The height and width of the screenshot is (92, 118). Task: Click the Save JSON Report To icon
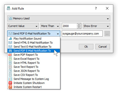click(10, 71)
